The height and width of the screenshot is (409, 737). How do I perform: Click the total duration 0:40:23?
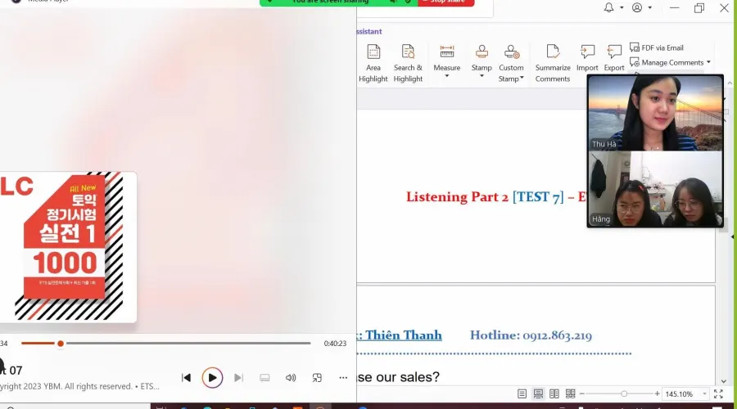[x=335, y=344]
